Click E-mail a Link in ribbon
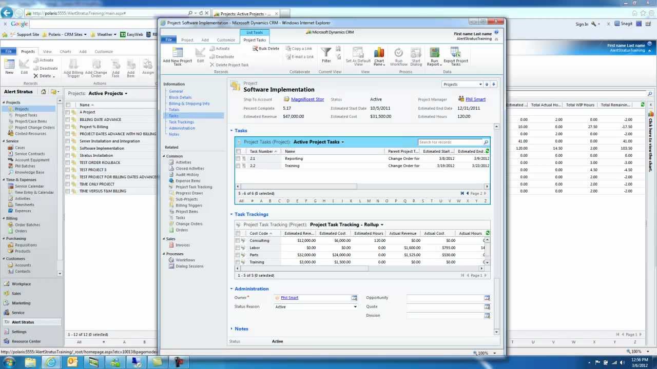Viewport: 657px width, 369px height. [299, 57]
